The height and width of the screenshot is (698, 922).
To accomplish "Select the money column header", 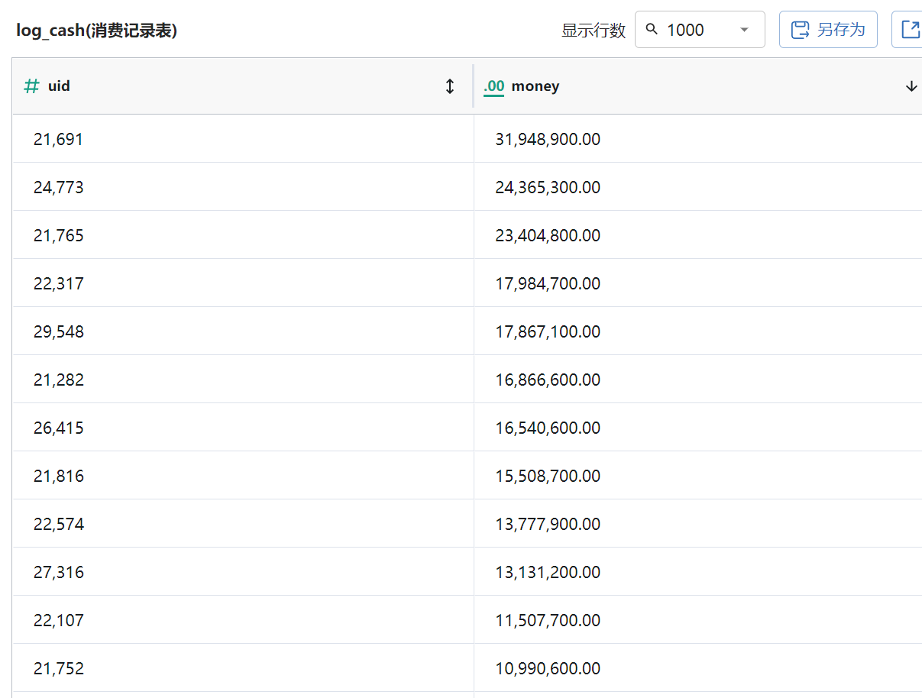I will tap(697, 86).
